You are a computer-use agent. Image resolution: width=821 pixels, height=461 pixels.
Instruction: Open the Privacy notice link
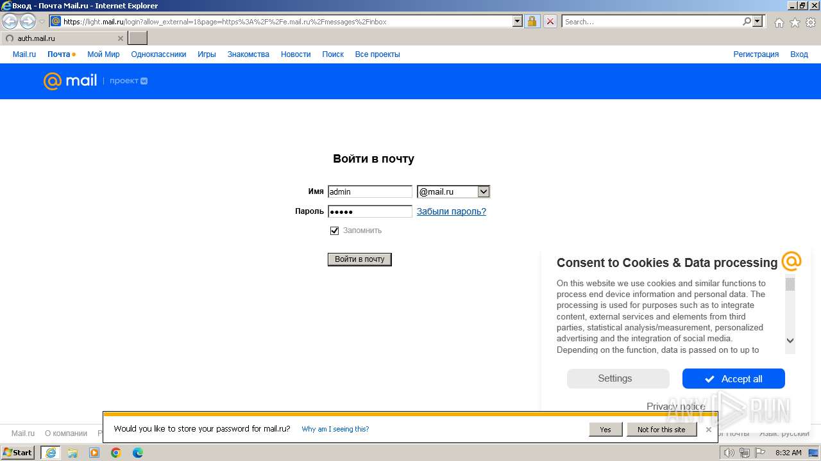(676, 407)
